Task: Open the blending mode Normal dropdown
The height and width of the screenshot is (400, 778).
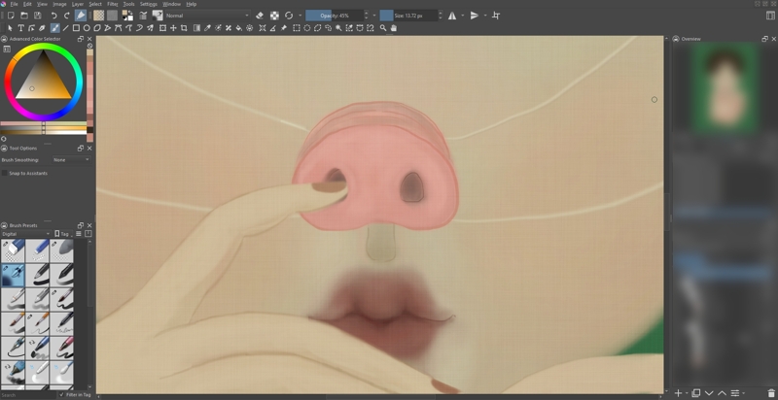Action: 207,16
